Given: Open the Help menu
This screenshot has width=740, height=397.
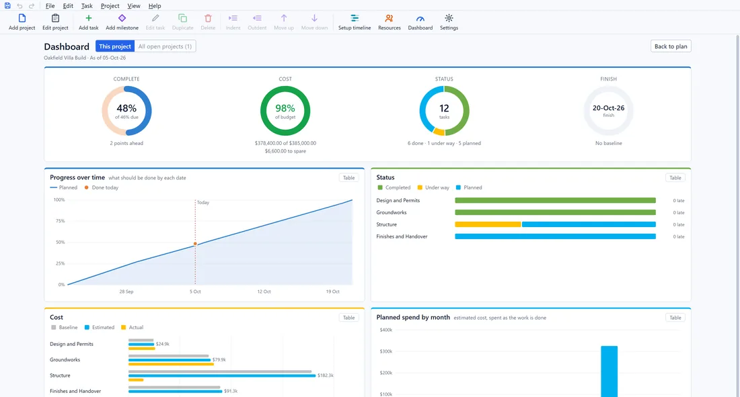Looking at the screenshot, I should coord(155,5).
